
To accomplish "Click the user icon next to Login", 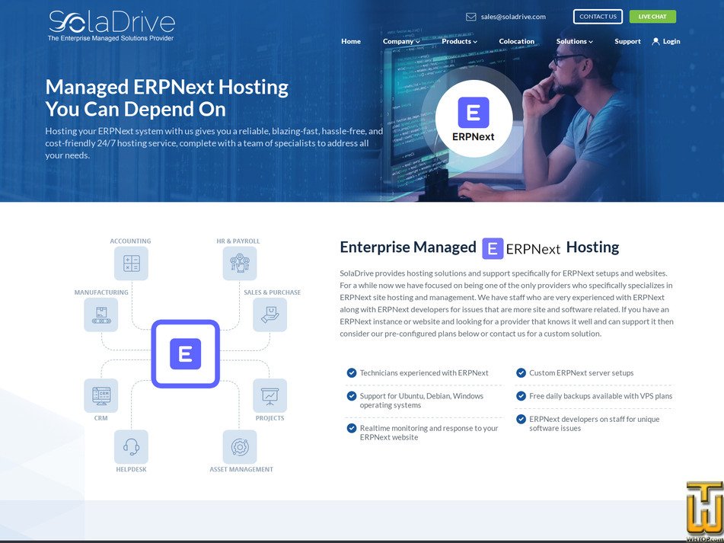I will (x=655, y=41).
